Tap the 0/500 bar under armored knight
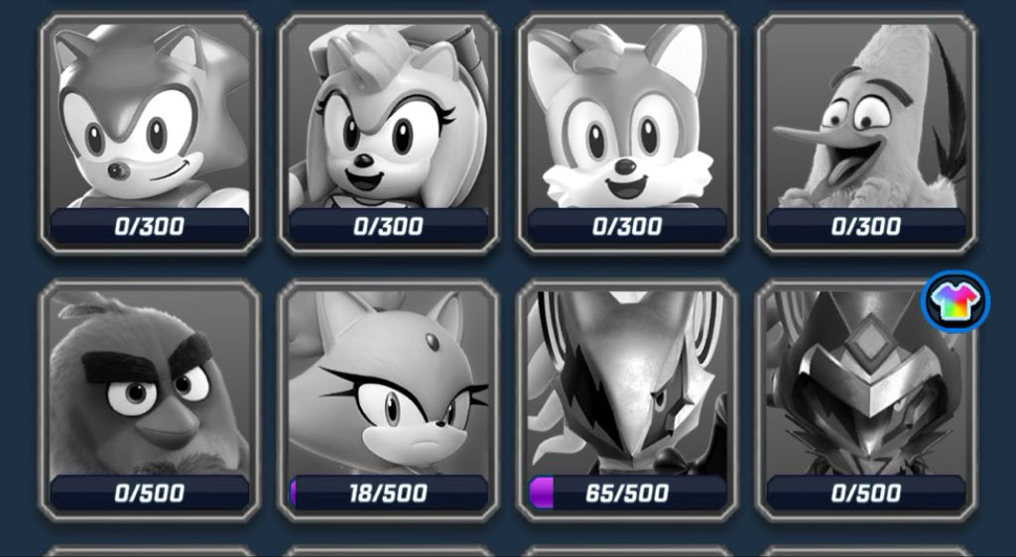The height and width of the screenshot is (557, 1016). (866, 493)
